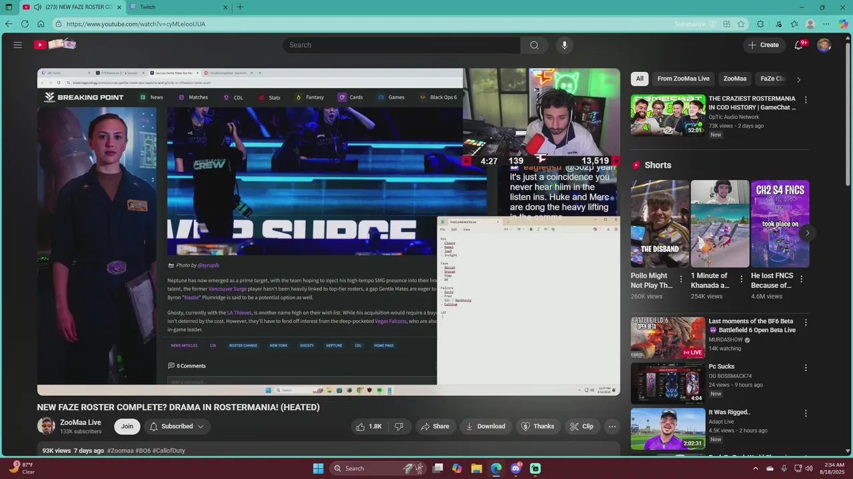Open THE CRAZIEST ROSTERMANIA video thumbnail
The width and height of the screenshot is (853, 479).
[x=668, y=115]
